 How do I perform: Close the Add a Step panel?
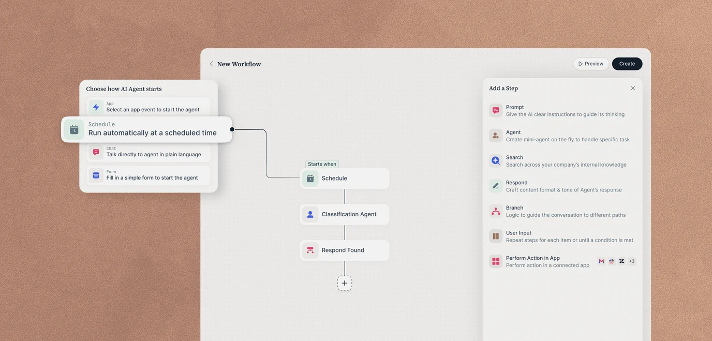[633, 88]
